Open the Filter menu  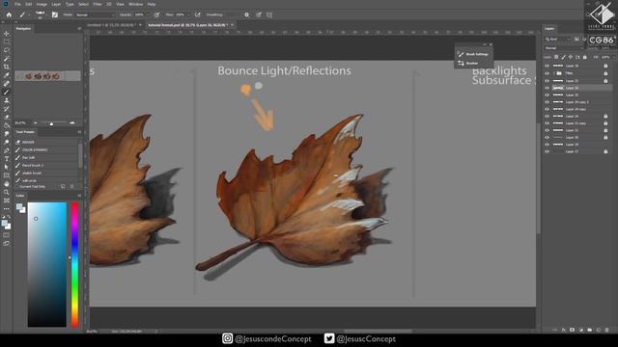click(x=98, y=4)
